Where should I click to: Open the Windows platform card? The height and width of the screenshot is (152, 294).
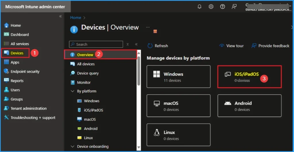click(x=179, y=76)
